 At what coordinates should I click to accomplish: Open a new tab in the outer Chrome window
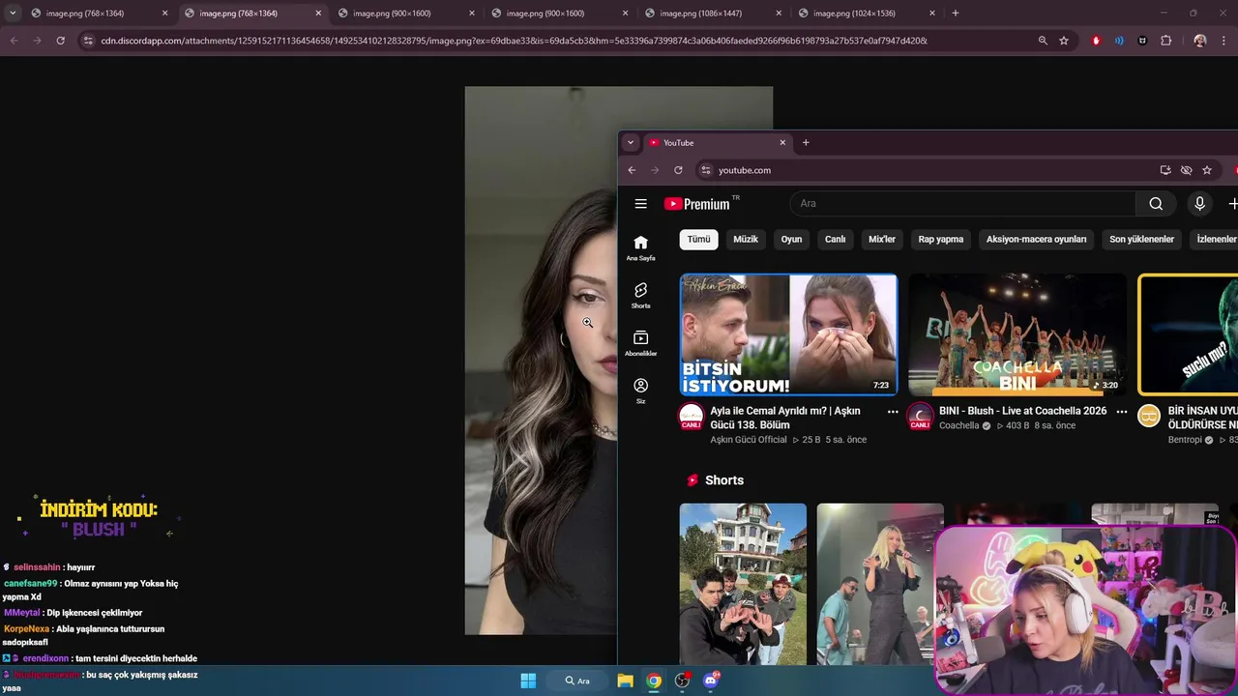coord(956,14)
